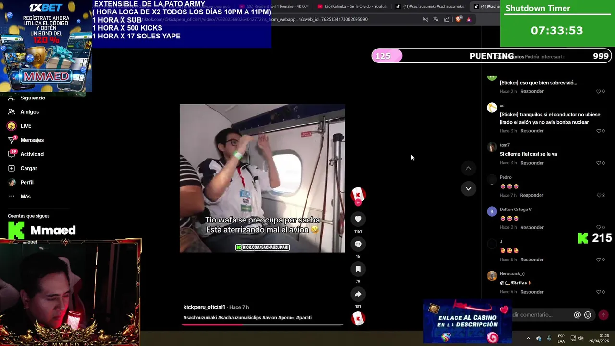Reply to Dalton Ortega V's comment

coord(532,227)
